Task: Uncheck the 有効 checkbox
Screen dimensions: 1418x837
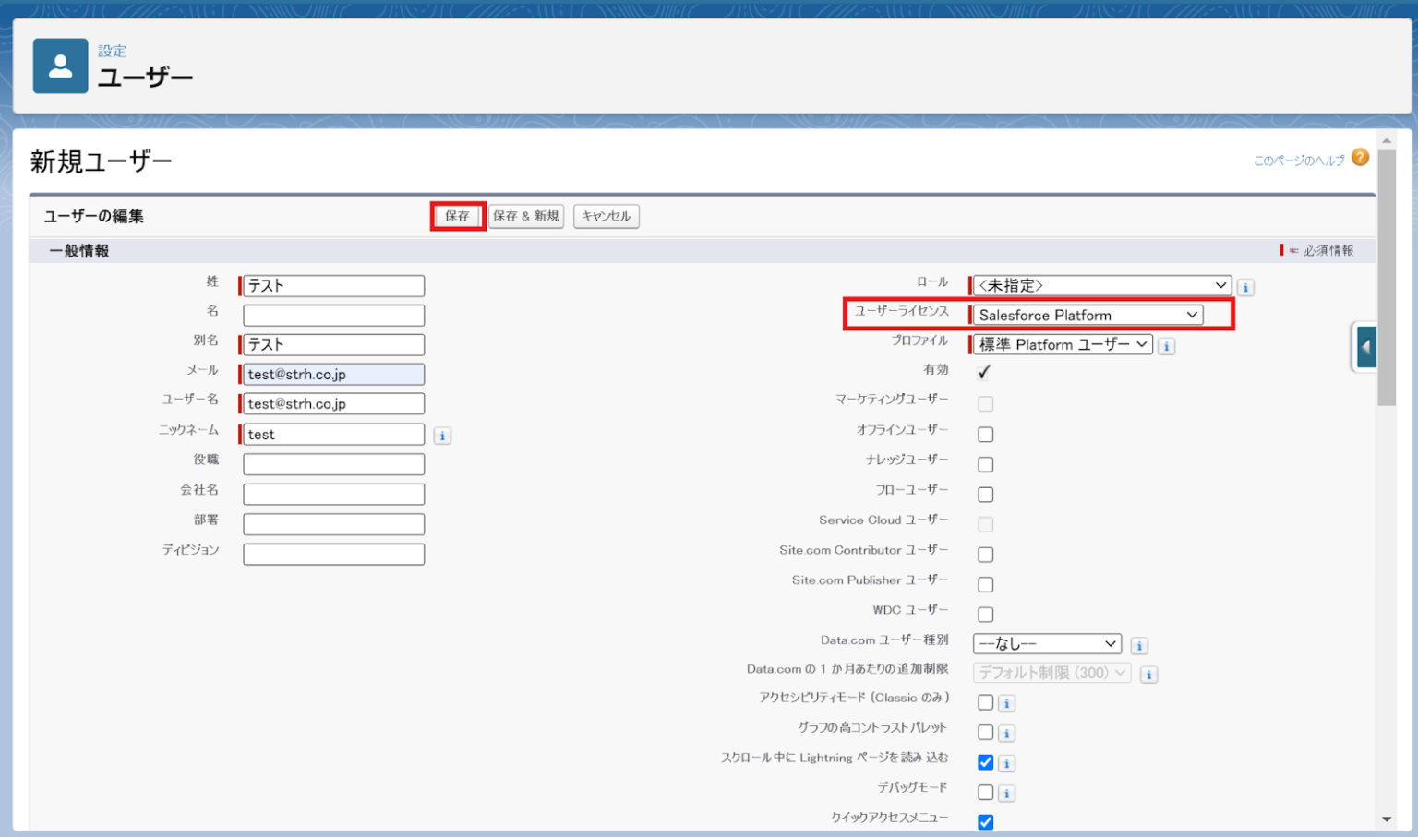Action: 982,372
